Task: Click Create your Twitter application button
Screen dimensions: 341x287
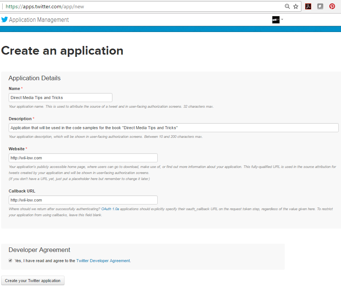Action: (x=33, y=281)
